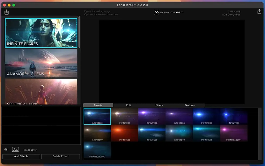Click the black preview canvas area

(172, 62)
